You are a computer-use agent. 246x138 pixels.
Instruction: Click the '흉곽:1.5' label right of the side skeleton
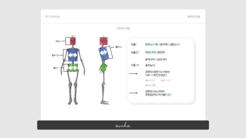[x=119, y=47]
